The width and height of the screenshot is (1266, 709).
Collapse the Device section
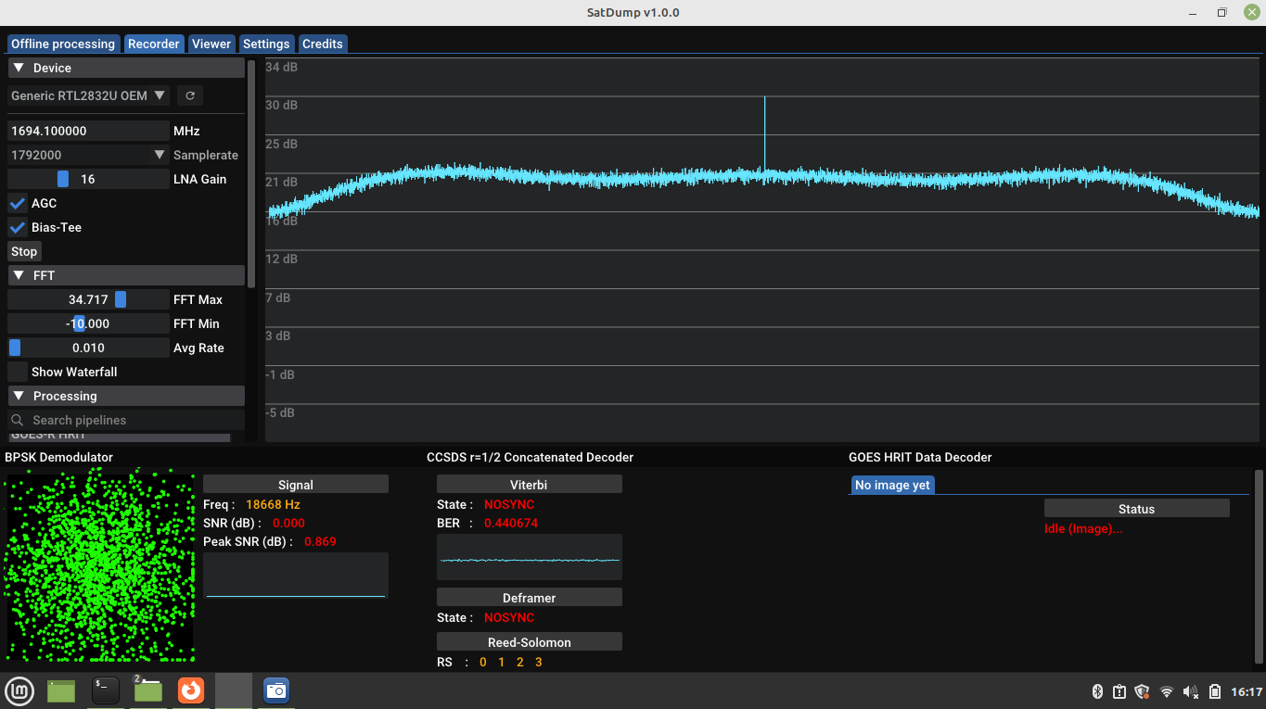17,67
